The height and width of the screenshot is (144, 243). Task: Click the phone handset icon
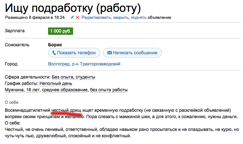coord(54,53)
